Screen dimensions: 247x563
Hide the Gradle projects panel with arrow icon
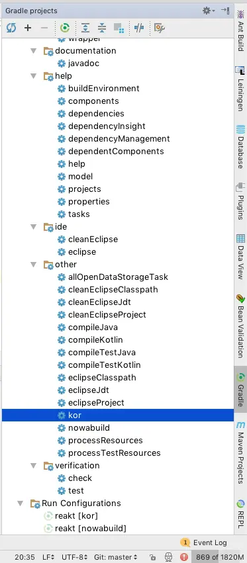pyautogui.click(x=225, y=11)
